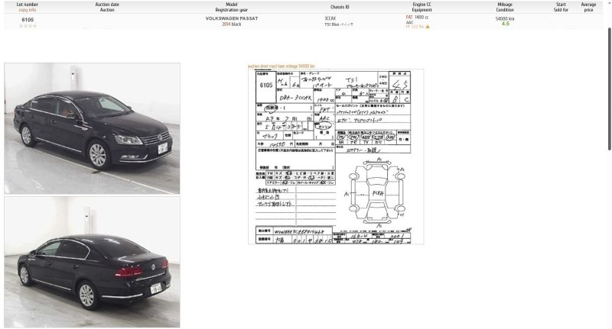Click the 'Auction date' column header

tap(107, 5)
